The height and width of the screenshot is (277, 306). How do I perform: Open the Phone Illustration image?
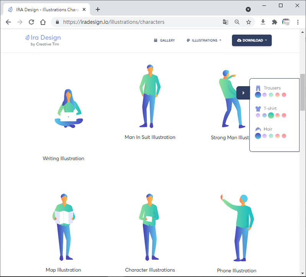click(x=237, y=228)
